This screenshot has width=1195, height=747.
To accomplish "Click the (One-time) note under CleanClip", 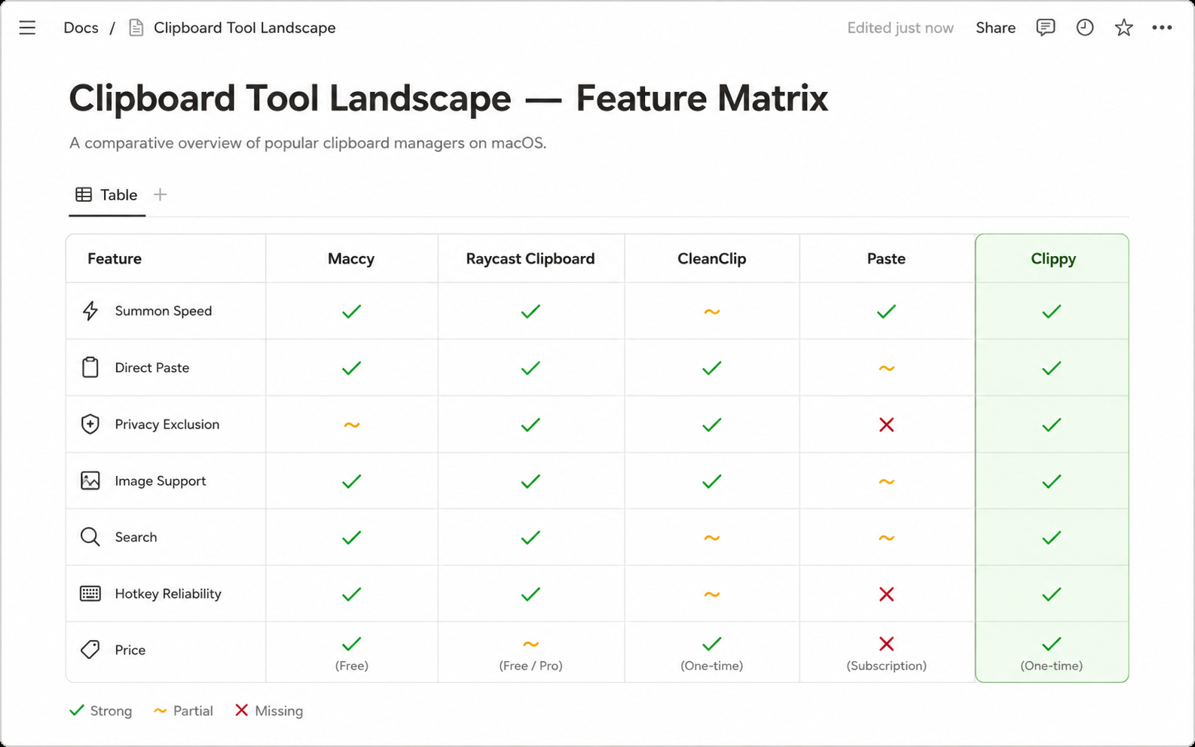I will click(x=712, y=666).
